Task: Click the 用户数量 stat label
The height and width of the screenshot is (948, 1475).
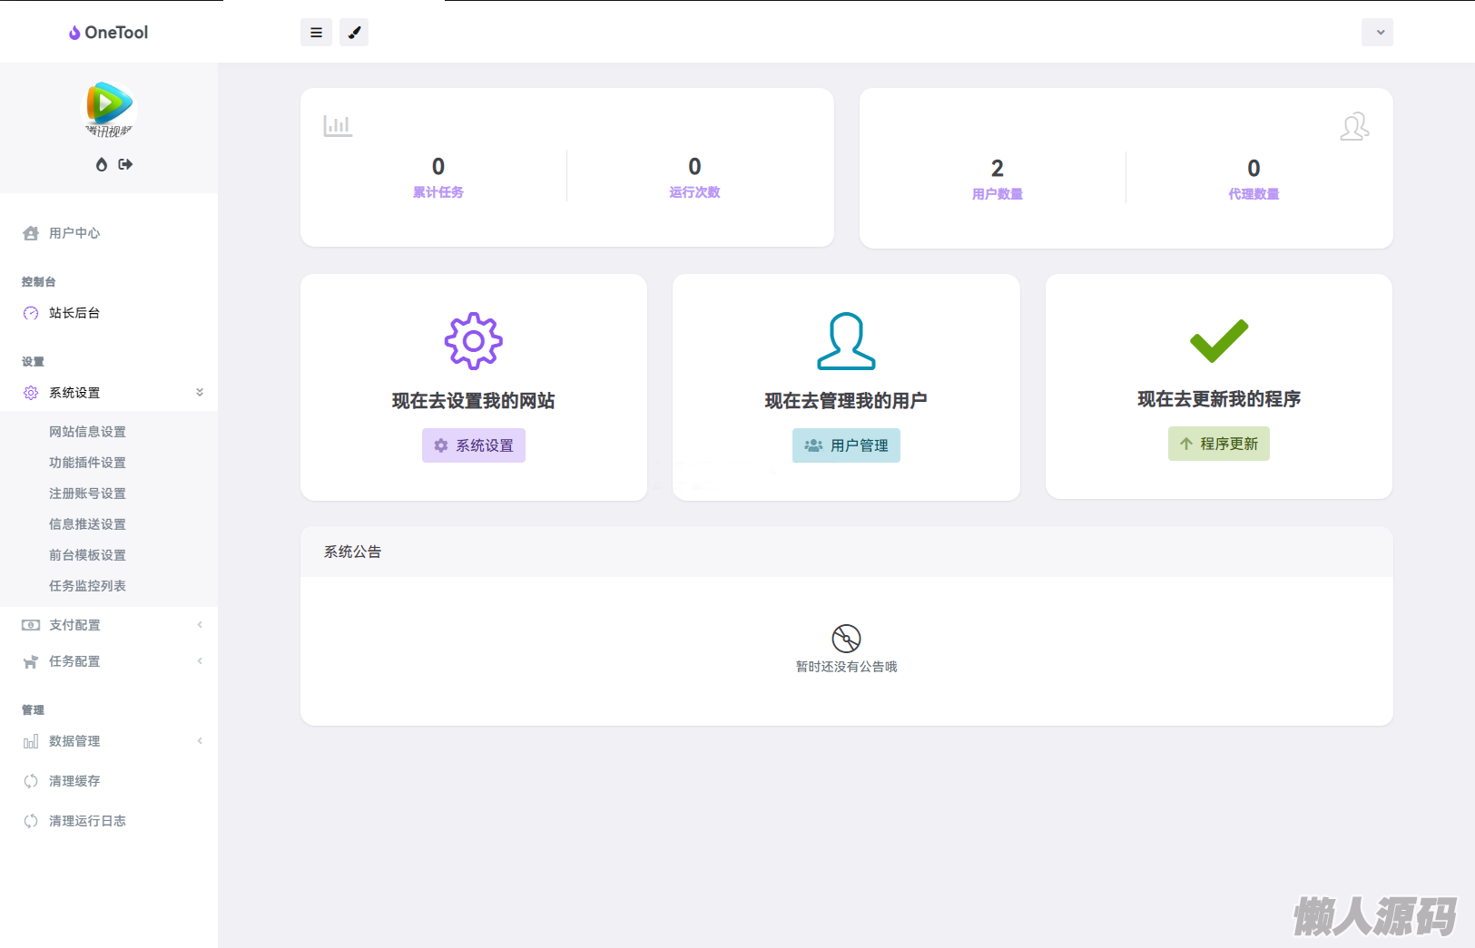Action: [998, 194]
